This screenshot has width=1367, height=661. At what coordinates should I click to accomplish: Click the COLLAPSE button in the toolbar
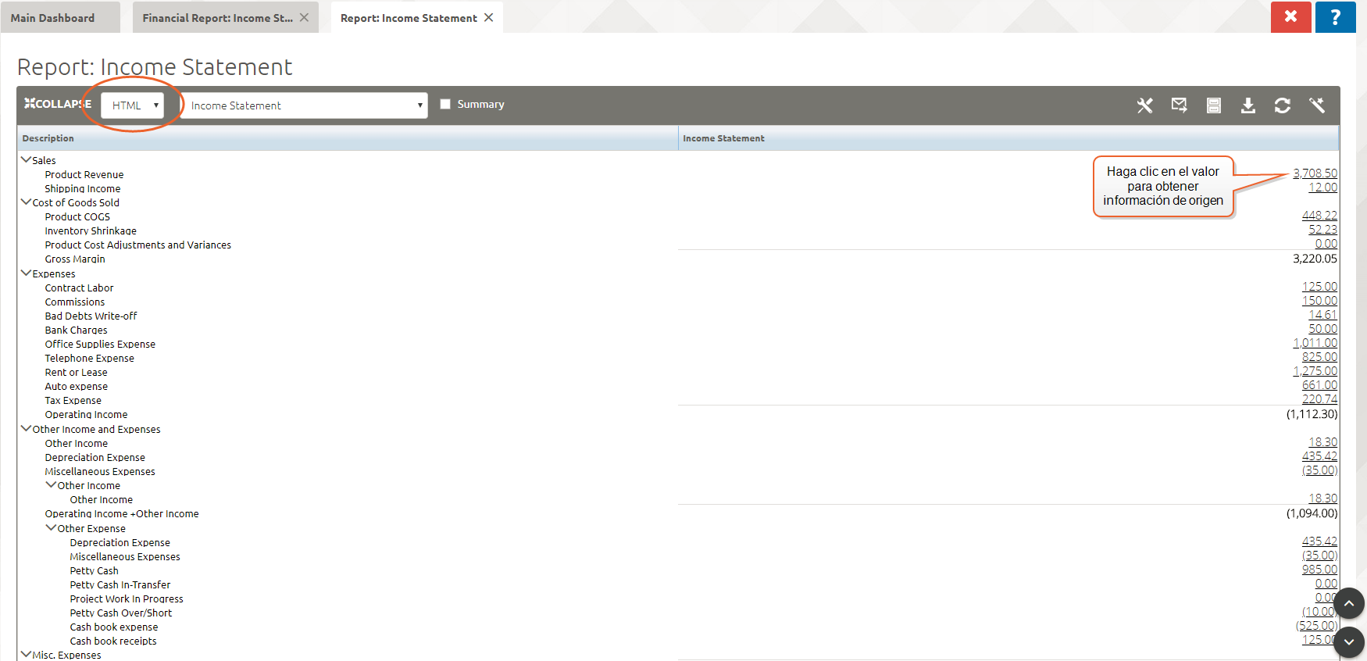click(57, 104)
